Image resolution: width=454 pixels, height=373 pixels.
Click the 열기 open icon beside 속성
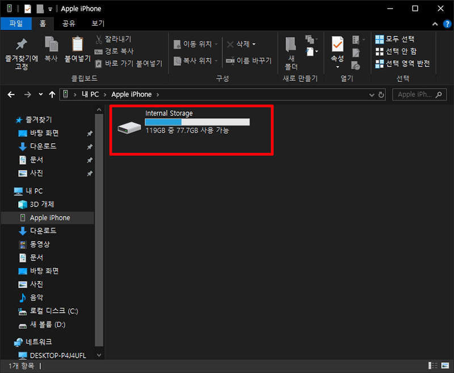click(358, 39)
